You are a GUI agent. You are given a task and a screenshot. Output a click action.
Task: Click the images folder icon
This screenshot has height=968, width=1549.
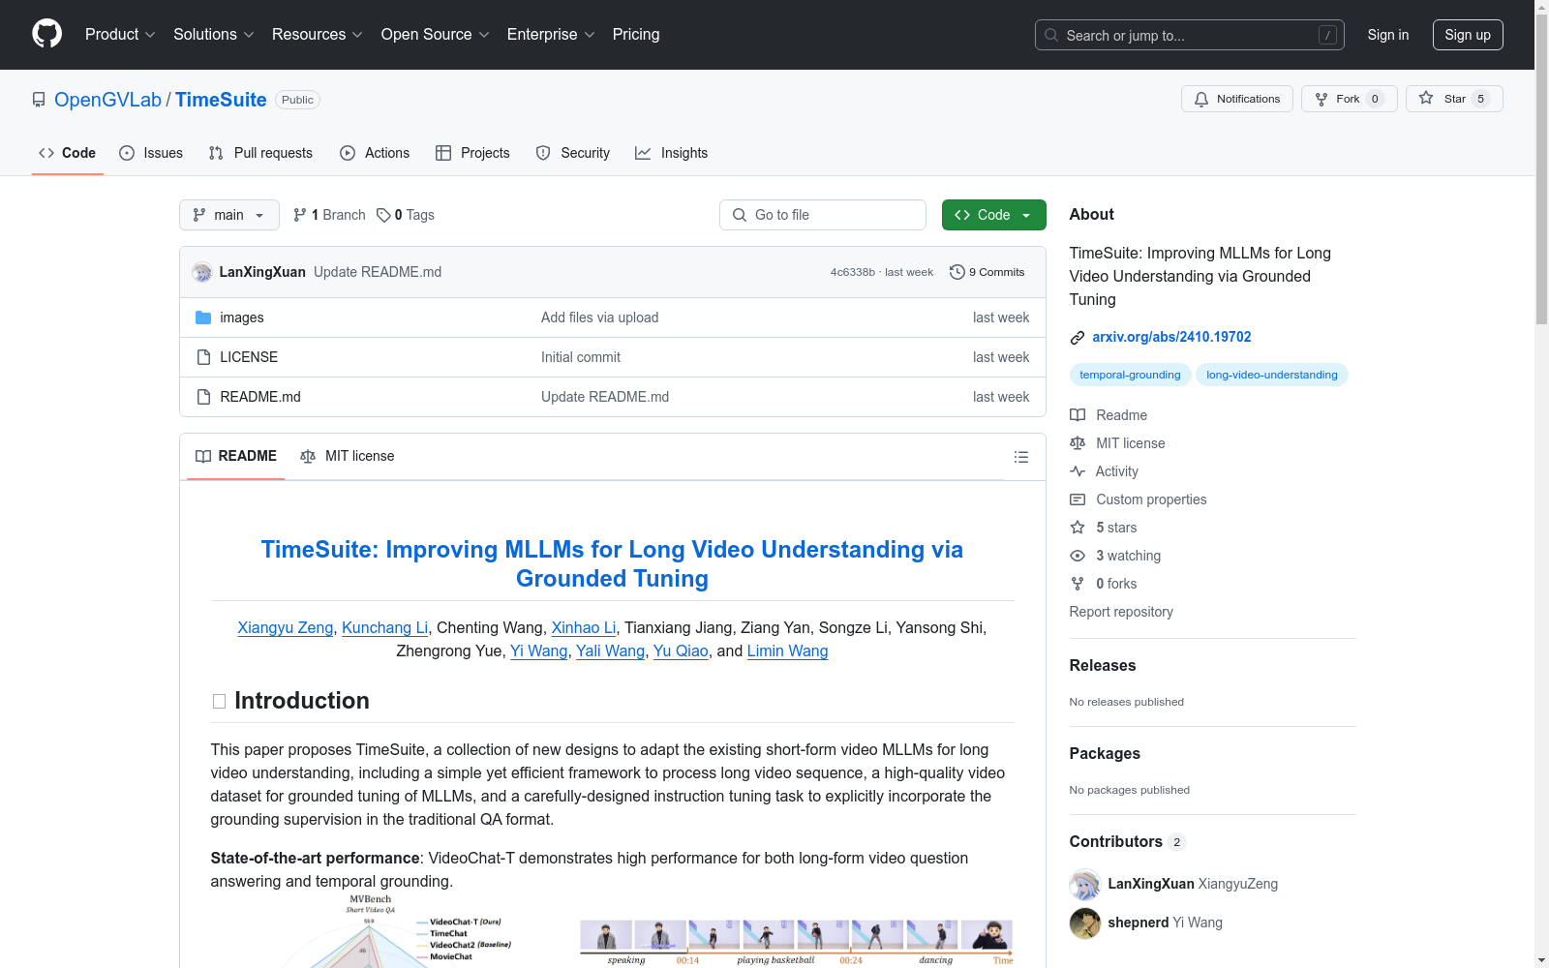tap(203, 318)
